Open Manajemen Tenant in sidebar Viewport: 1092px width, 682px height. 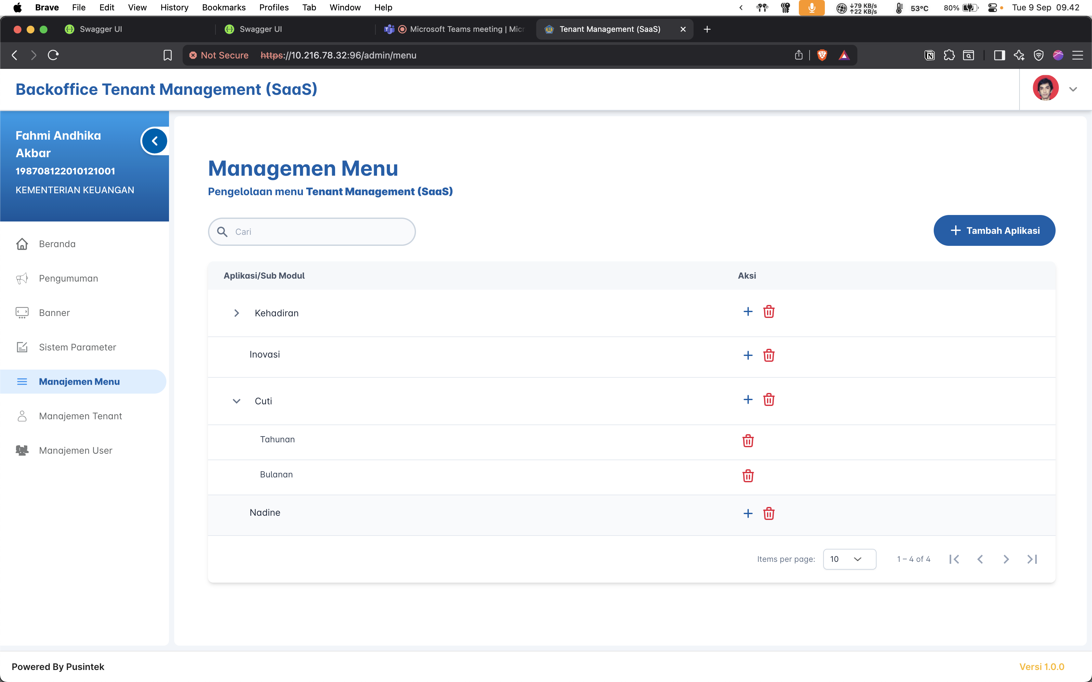[x=80, y=416]
